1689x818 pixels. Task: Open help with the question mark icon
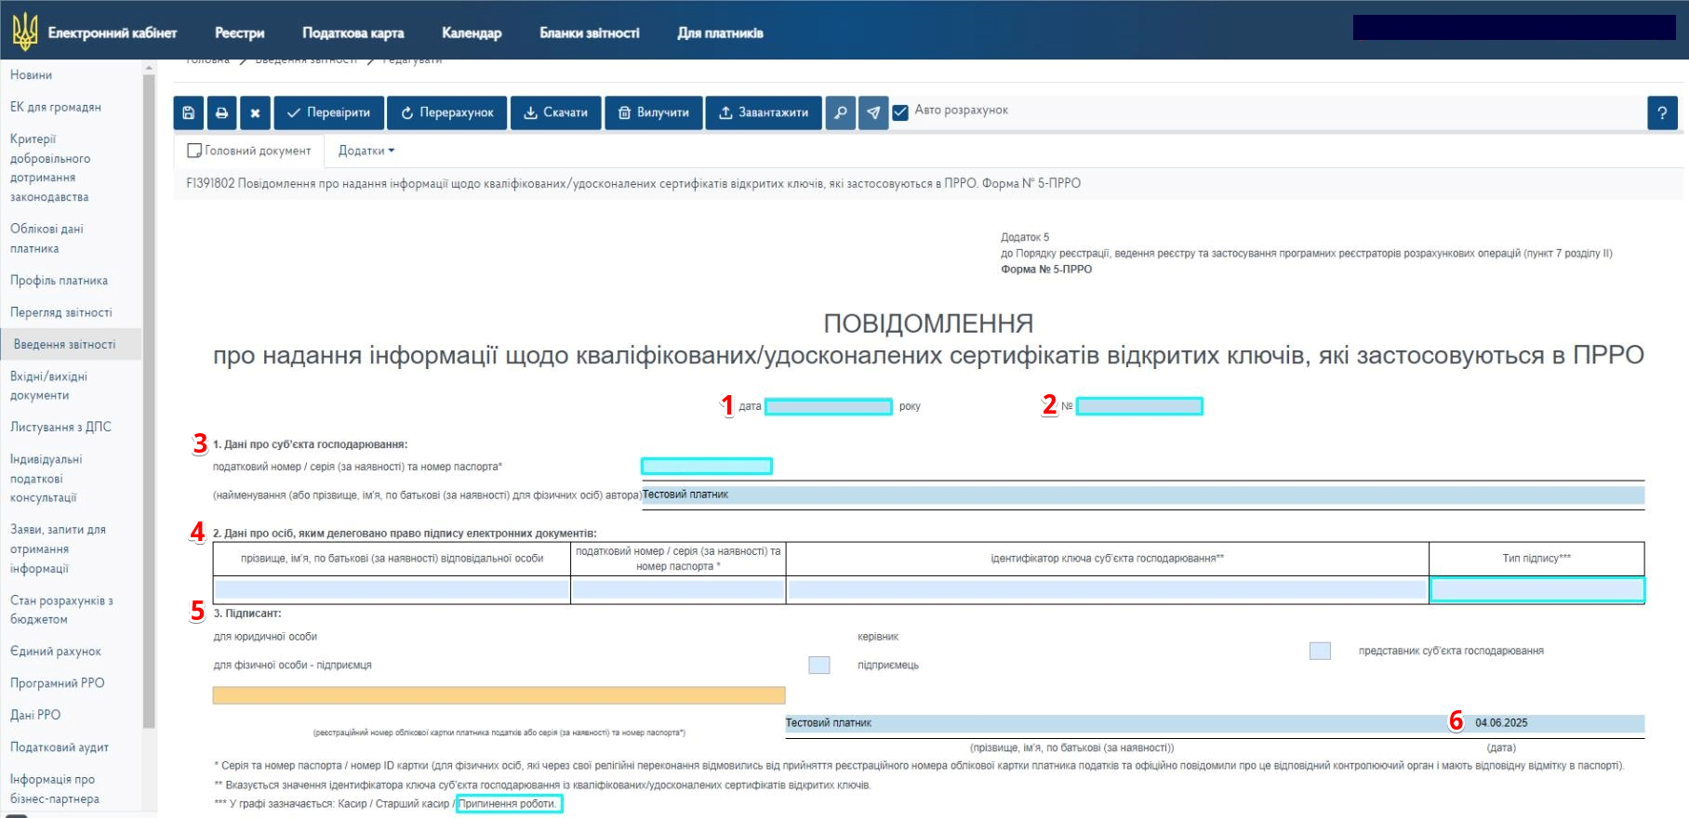click(1661, 112)
